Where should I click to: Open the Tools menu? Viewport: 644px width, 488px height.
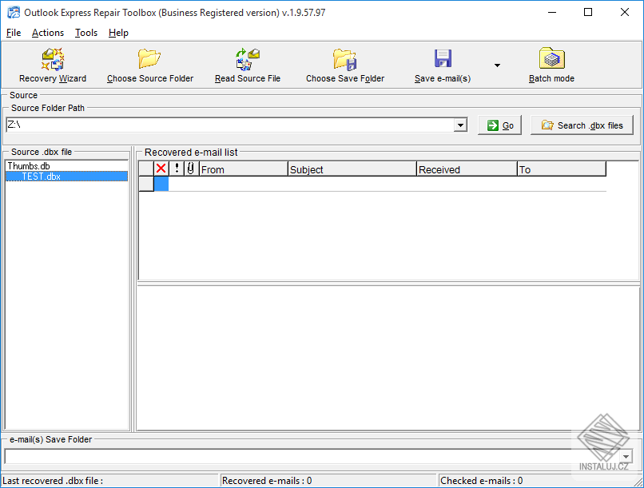pos(85,33)
